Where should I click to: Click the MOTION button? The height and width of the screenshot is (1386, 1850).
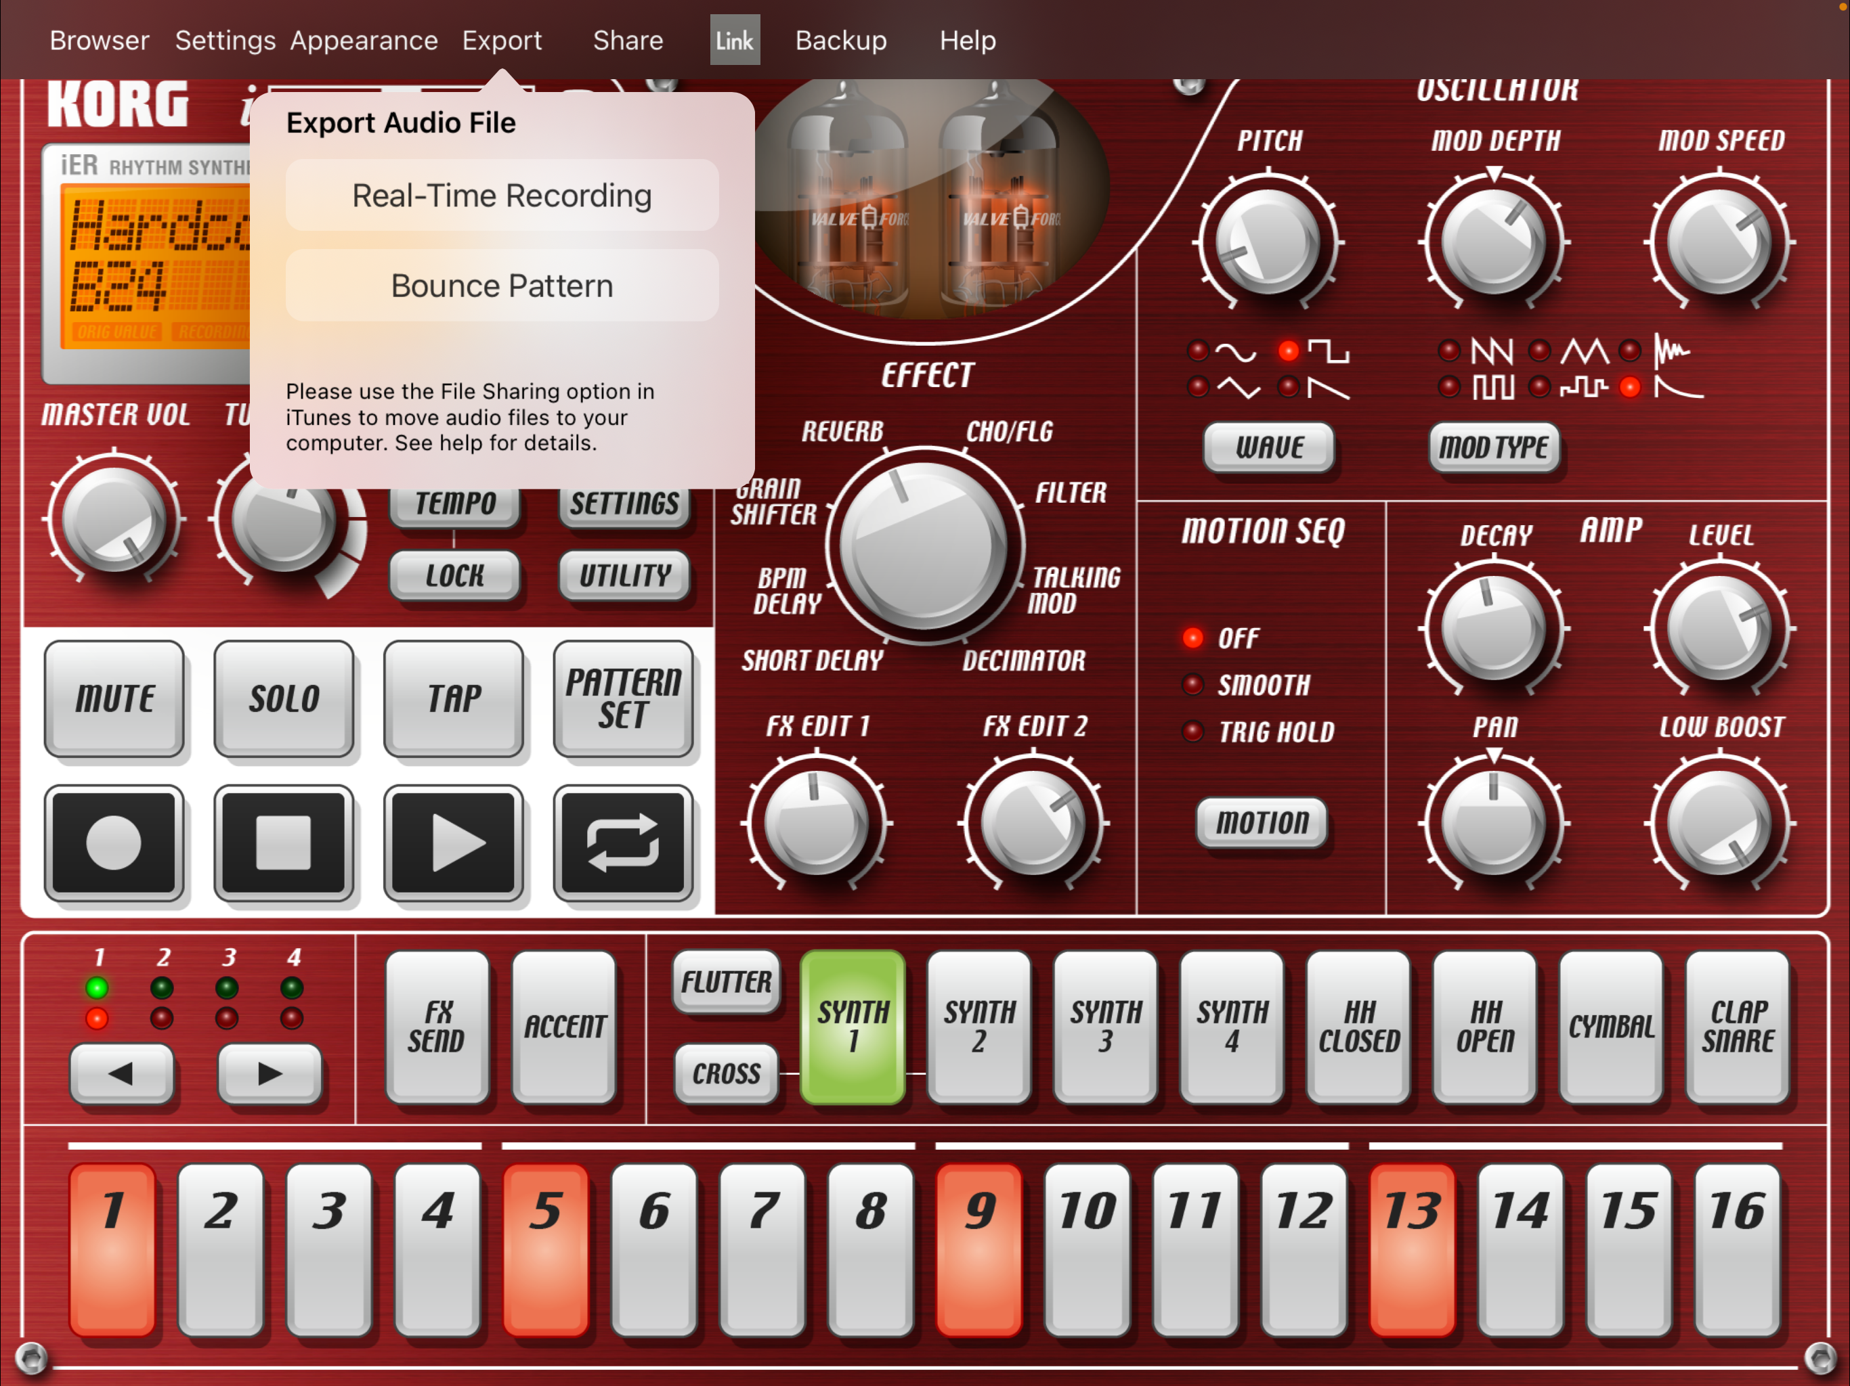click(1262, 822)
